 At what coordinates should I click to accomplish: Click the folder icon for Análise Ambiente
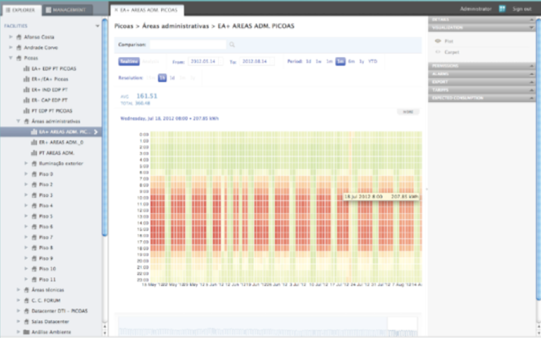26,332
